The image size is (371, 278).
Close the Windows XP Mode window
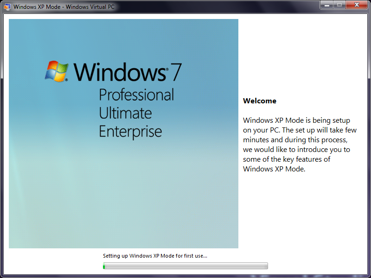pos(357,5)
